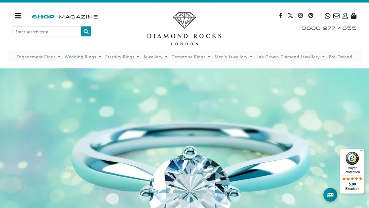Select the Shop tab
The width and height of the screenshot is (369, 208).
click(x=43, y=17)
